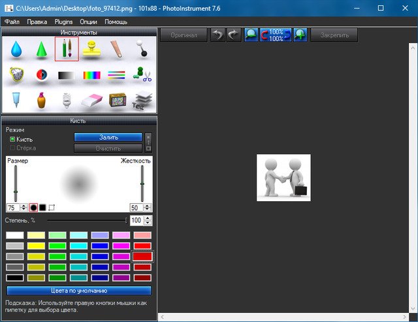Select the blue water drop Blur tool
The height and width of the screenshot is (322, 418).
pyautogui.click(x=16, y=49)
